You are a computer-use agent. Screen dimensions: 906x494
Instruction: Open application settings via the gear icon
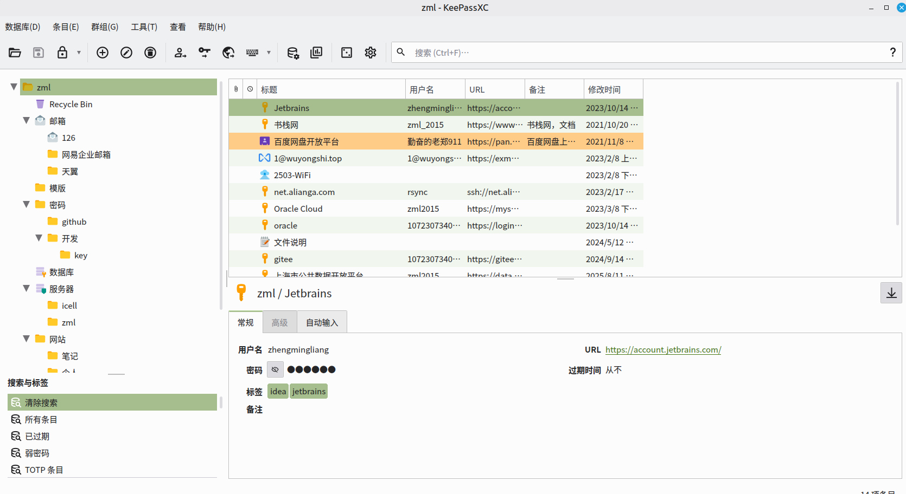point(371,53)
